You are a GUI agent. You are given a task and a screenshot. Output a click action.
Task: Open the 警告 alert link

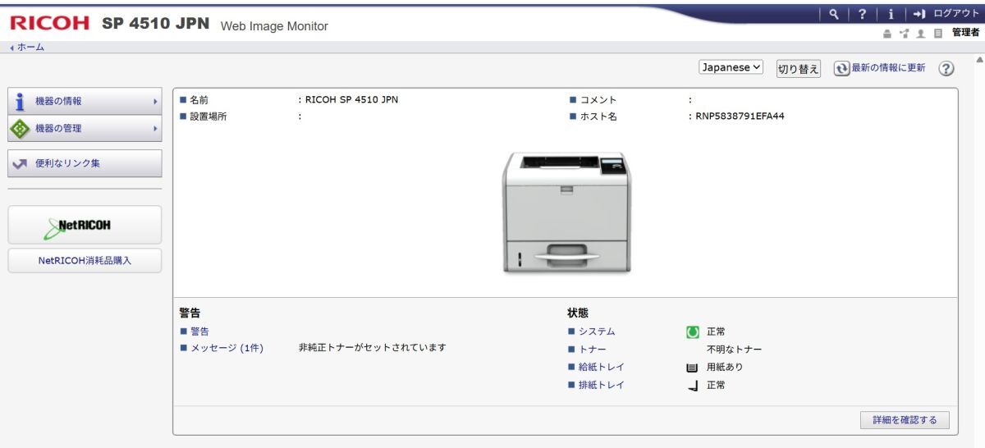[x=199, y=331]
